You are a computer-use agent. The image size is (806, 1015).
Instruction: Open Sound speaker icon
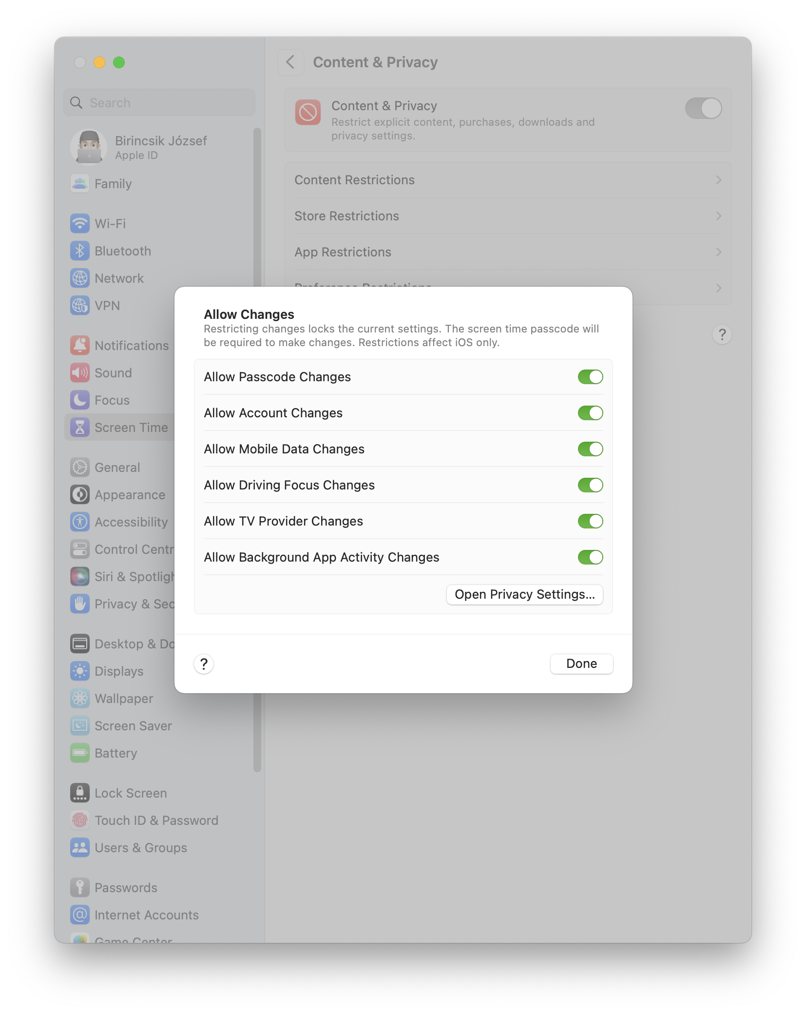coord(80,373)
